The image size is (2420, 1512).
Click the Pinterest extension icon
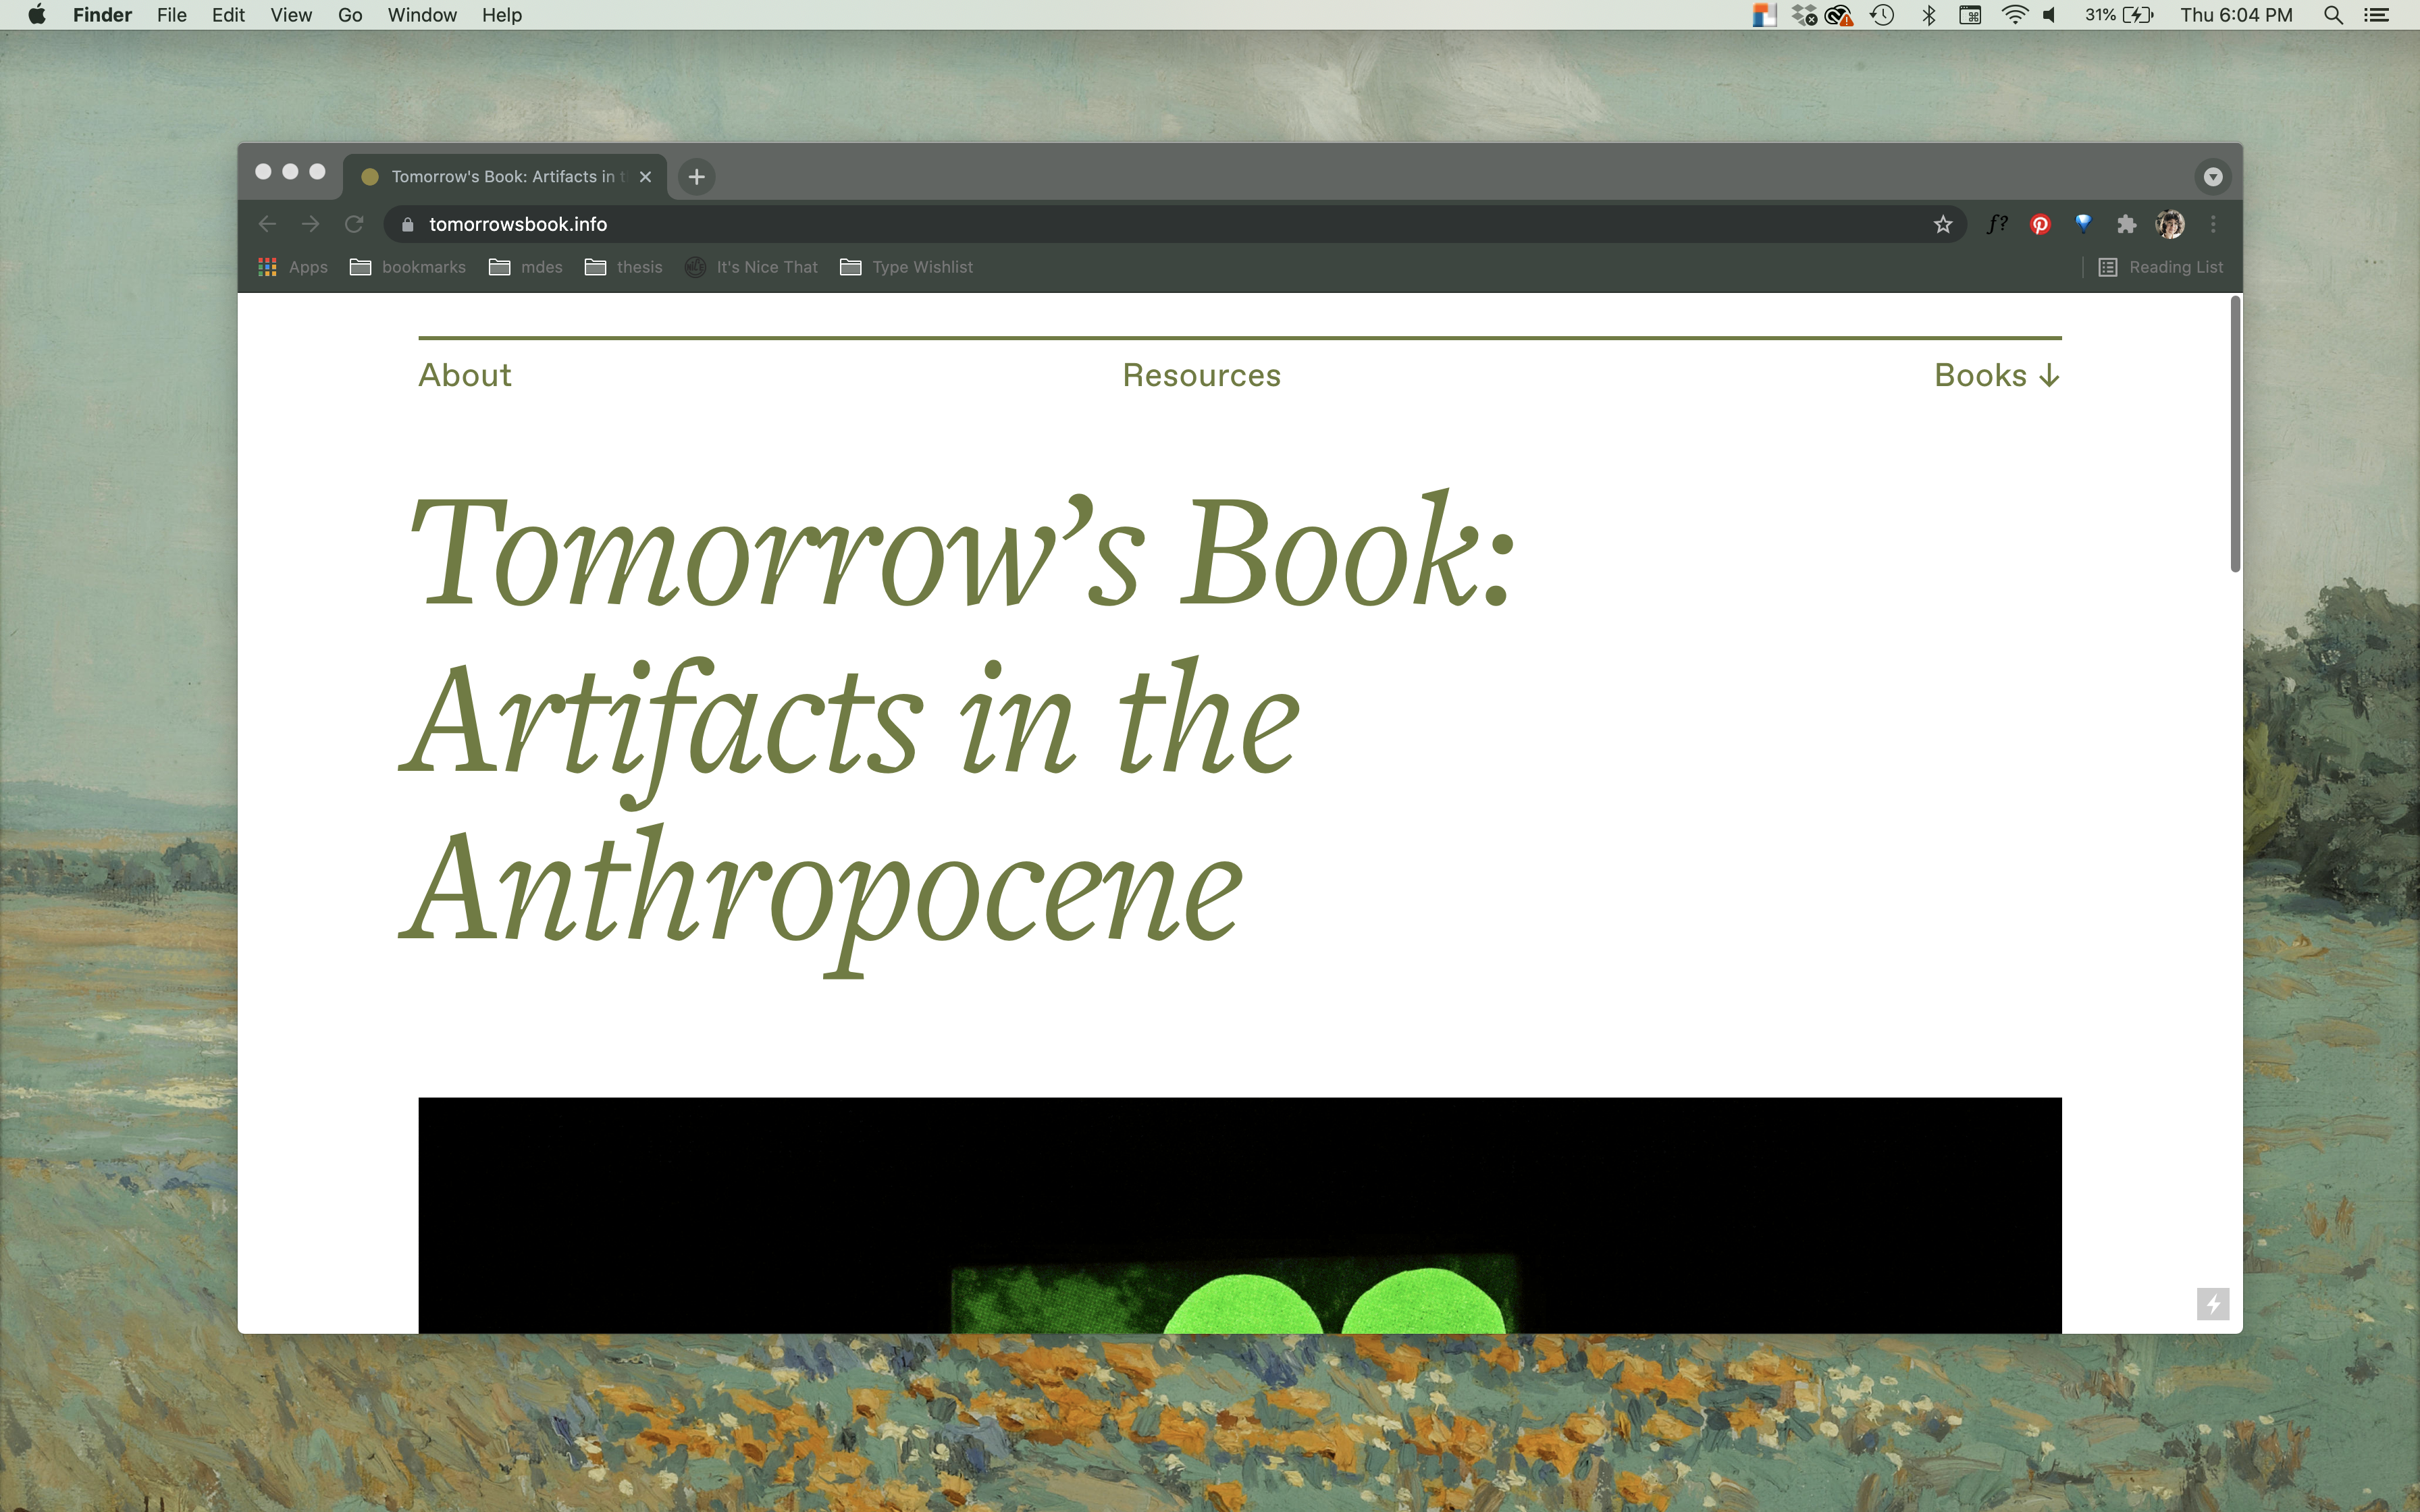coord(2040,224)
